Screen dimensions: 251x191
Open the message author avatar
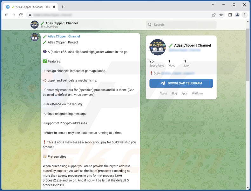[x=35, y=37]
